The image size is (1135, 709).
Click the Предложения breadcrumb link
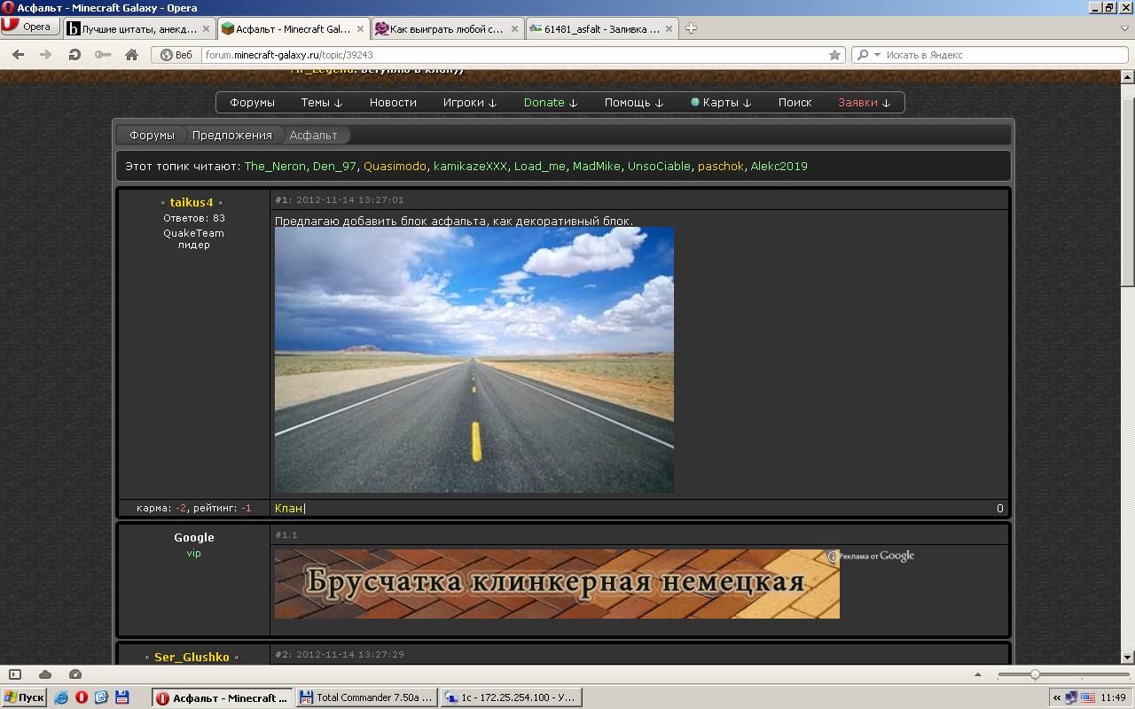point(232,135)
